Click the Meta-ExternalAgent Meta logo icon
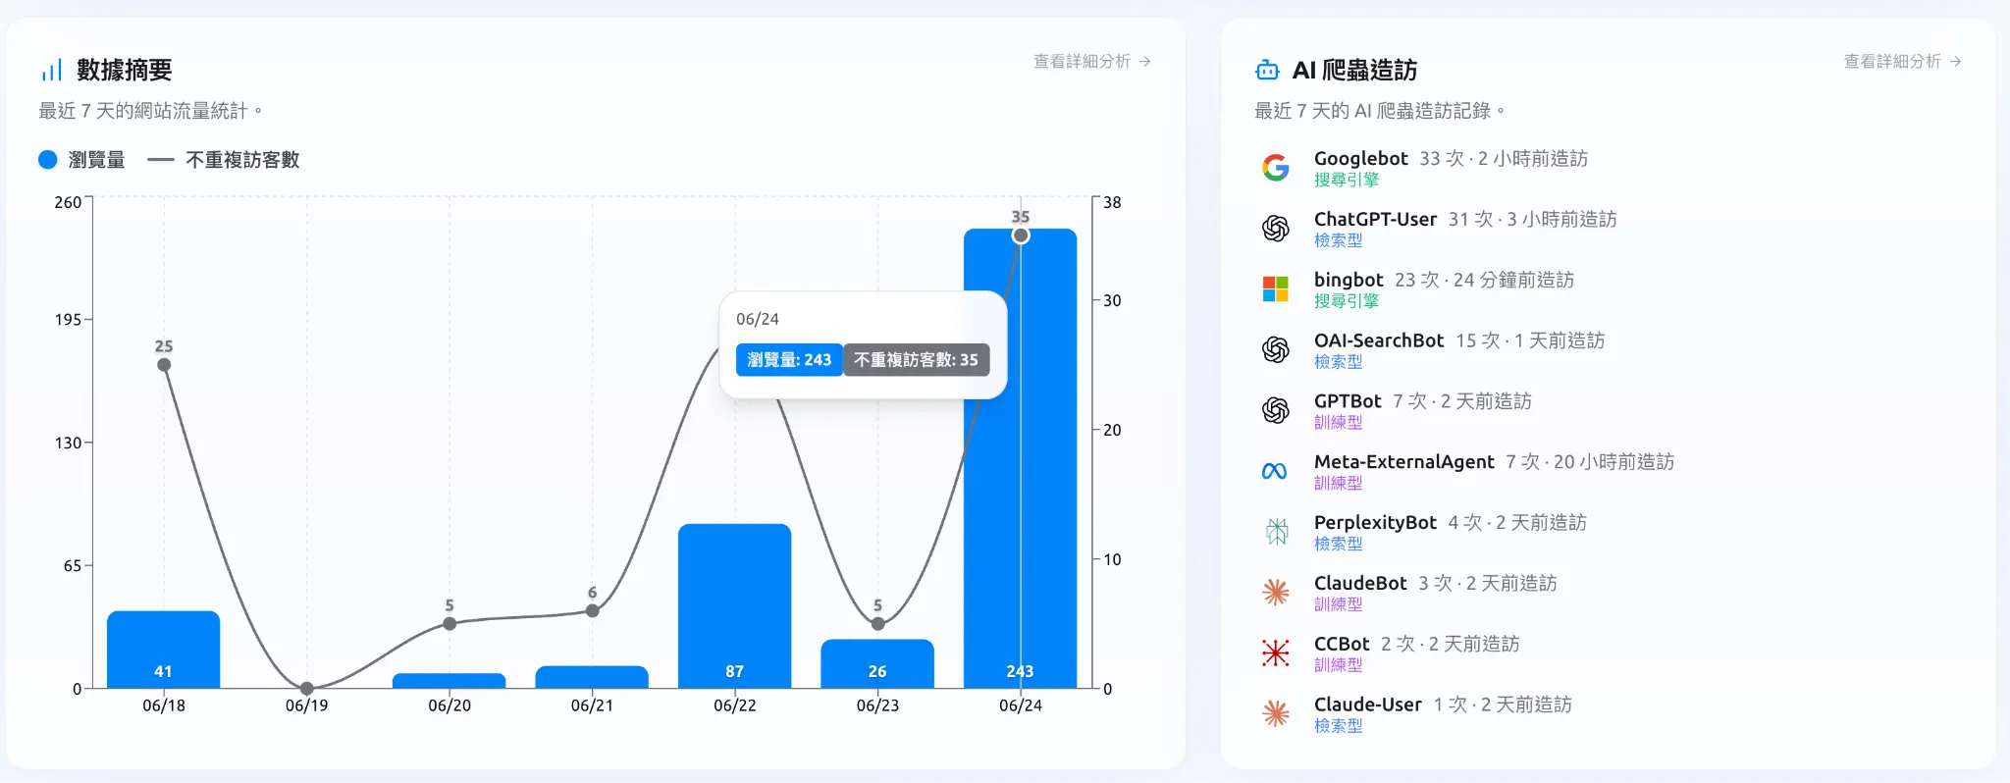 (1275, 472)
